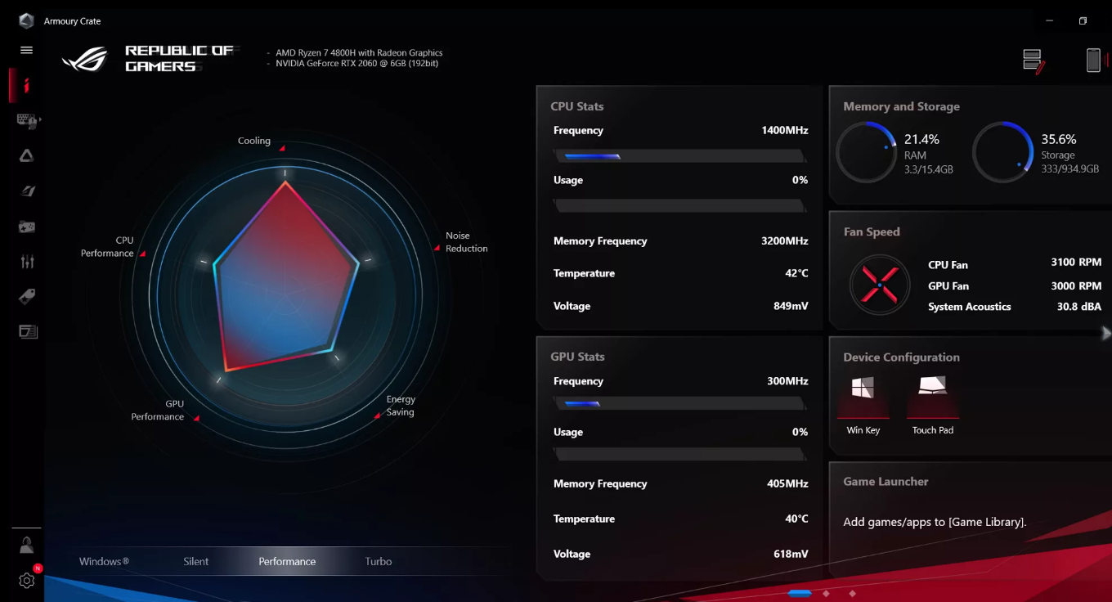
Task: Open the Fan Speed panel header
Action: (872, 231)
